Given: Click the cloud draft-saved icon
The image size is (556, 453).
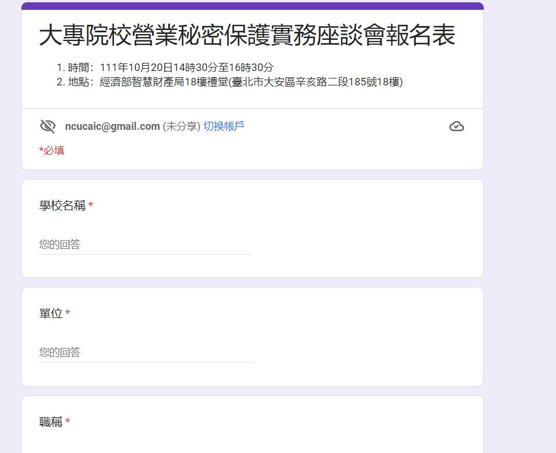Looking at the screenshot, I should pyautogui.click(x=457, y=126).
